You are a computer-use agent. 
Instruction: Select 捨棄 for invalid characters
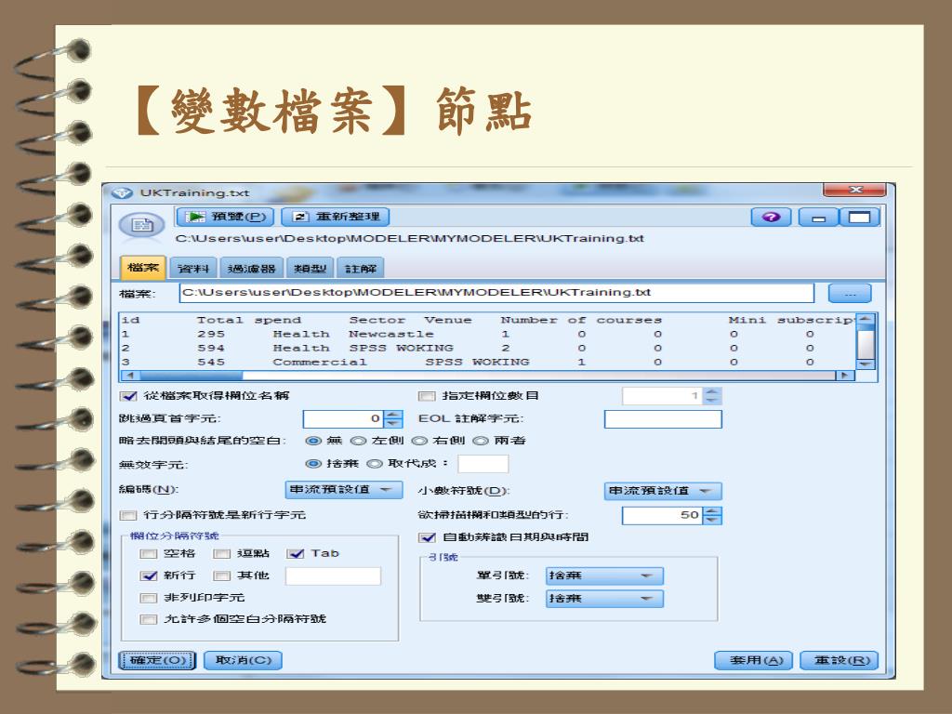click(x=313, y=464)
